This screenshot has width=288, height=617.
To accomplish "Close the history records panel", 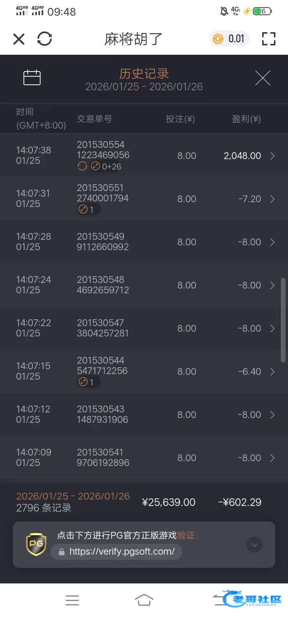I will [x=263, y=78].
